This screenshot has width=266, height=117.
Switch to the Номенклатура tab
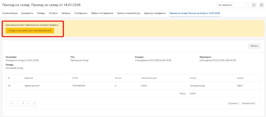[x=10, y=13]
